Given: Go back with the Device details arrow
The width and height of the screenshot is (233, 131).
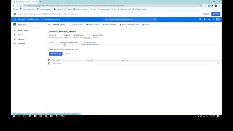Looking at the screenshot, I should (x=50, y=25).
